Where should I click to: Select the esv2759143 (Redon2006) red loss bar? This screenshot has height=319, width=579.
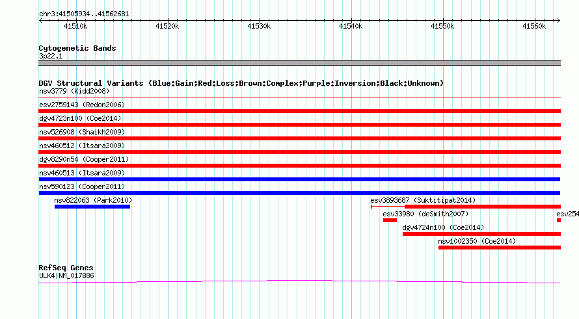tap(299, 111)
